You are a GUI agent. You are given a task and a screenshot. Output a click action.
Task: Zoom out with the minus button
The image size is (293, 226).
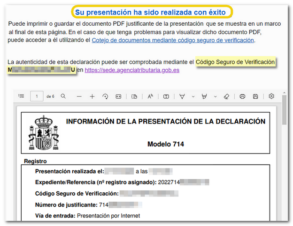pyautogui.click(x=79, y=96)
